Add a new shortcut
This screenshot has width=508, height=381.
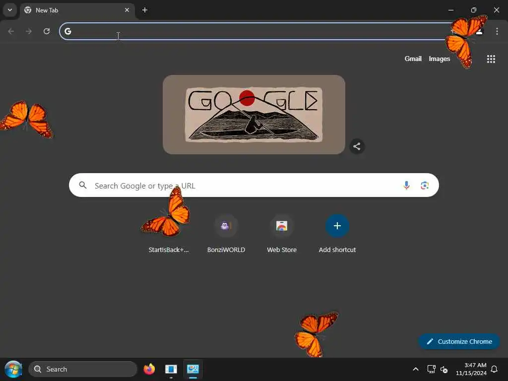pyautogui.click(x=337, y=233)
